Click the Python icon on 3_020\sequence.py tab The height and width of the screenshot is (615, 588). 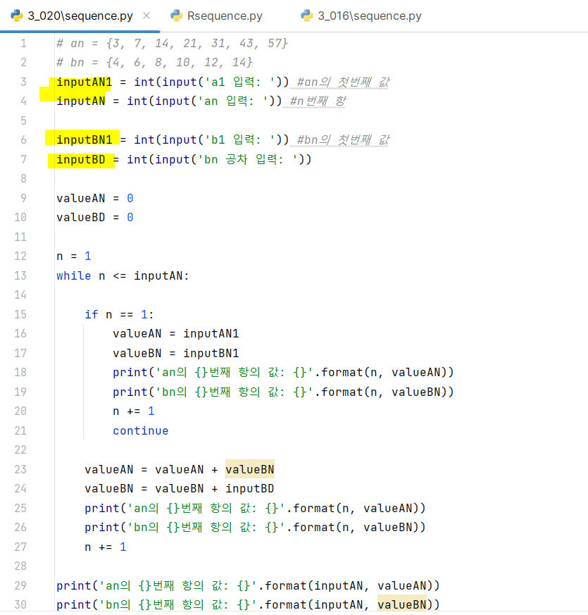[x=17, y=15]
